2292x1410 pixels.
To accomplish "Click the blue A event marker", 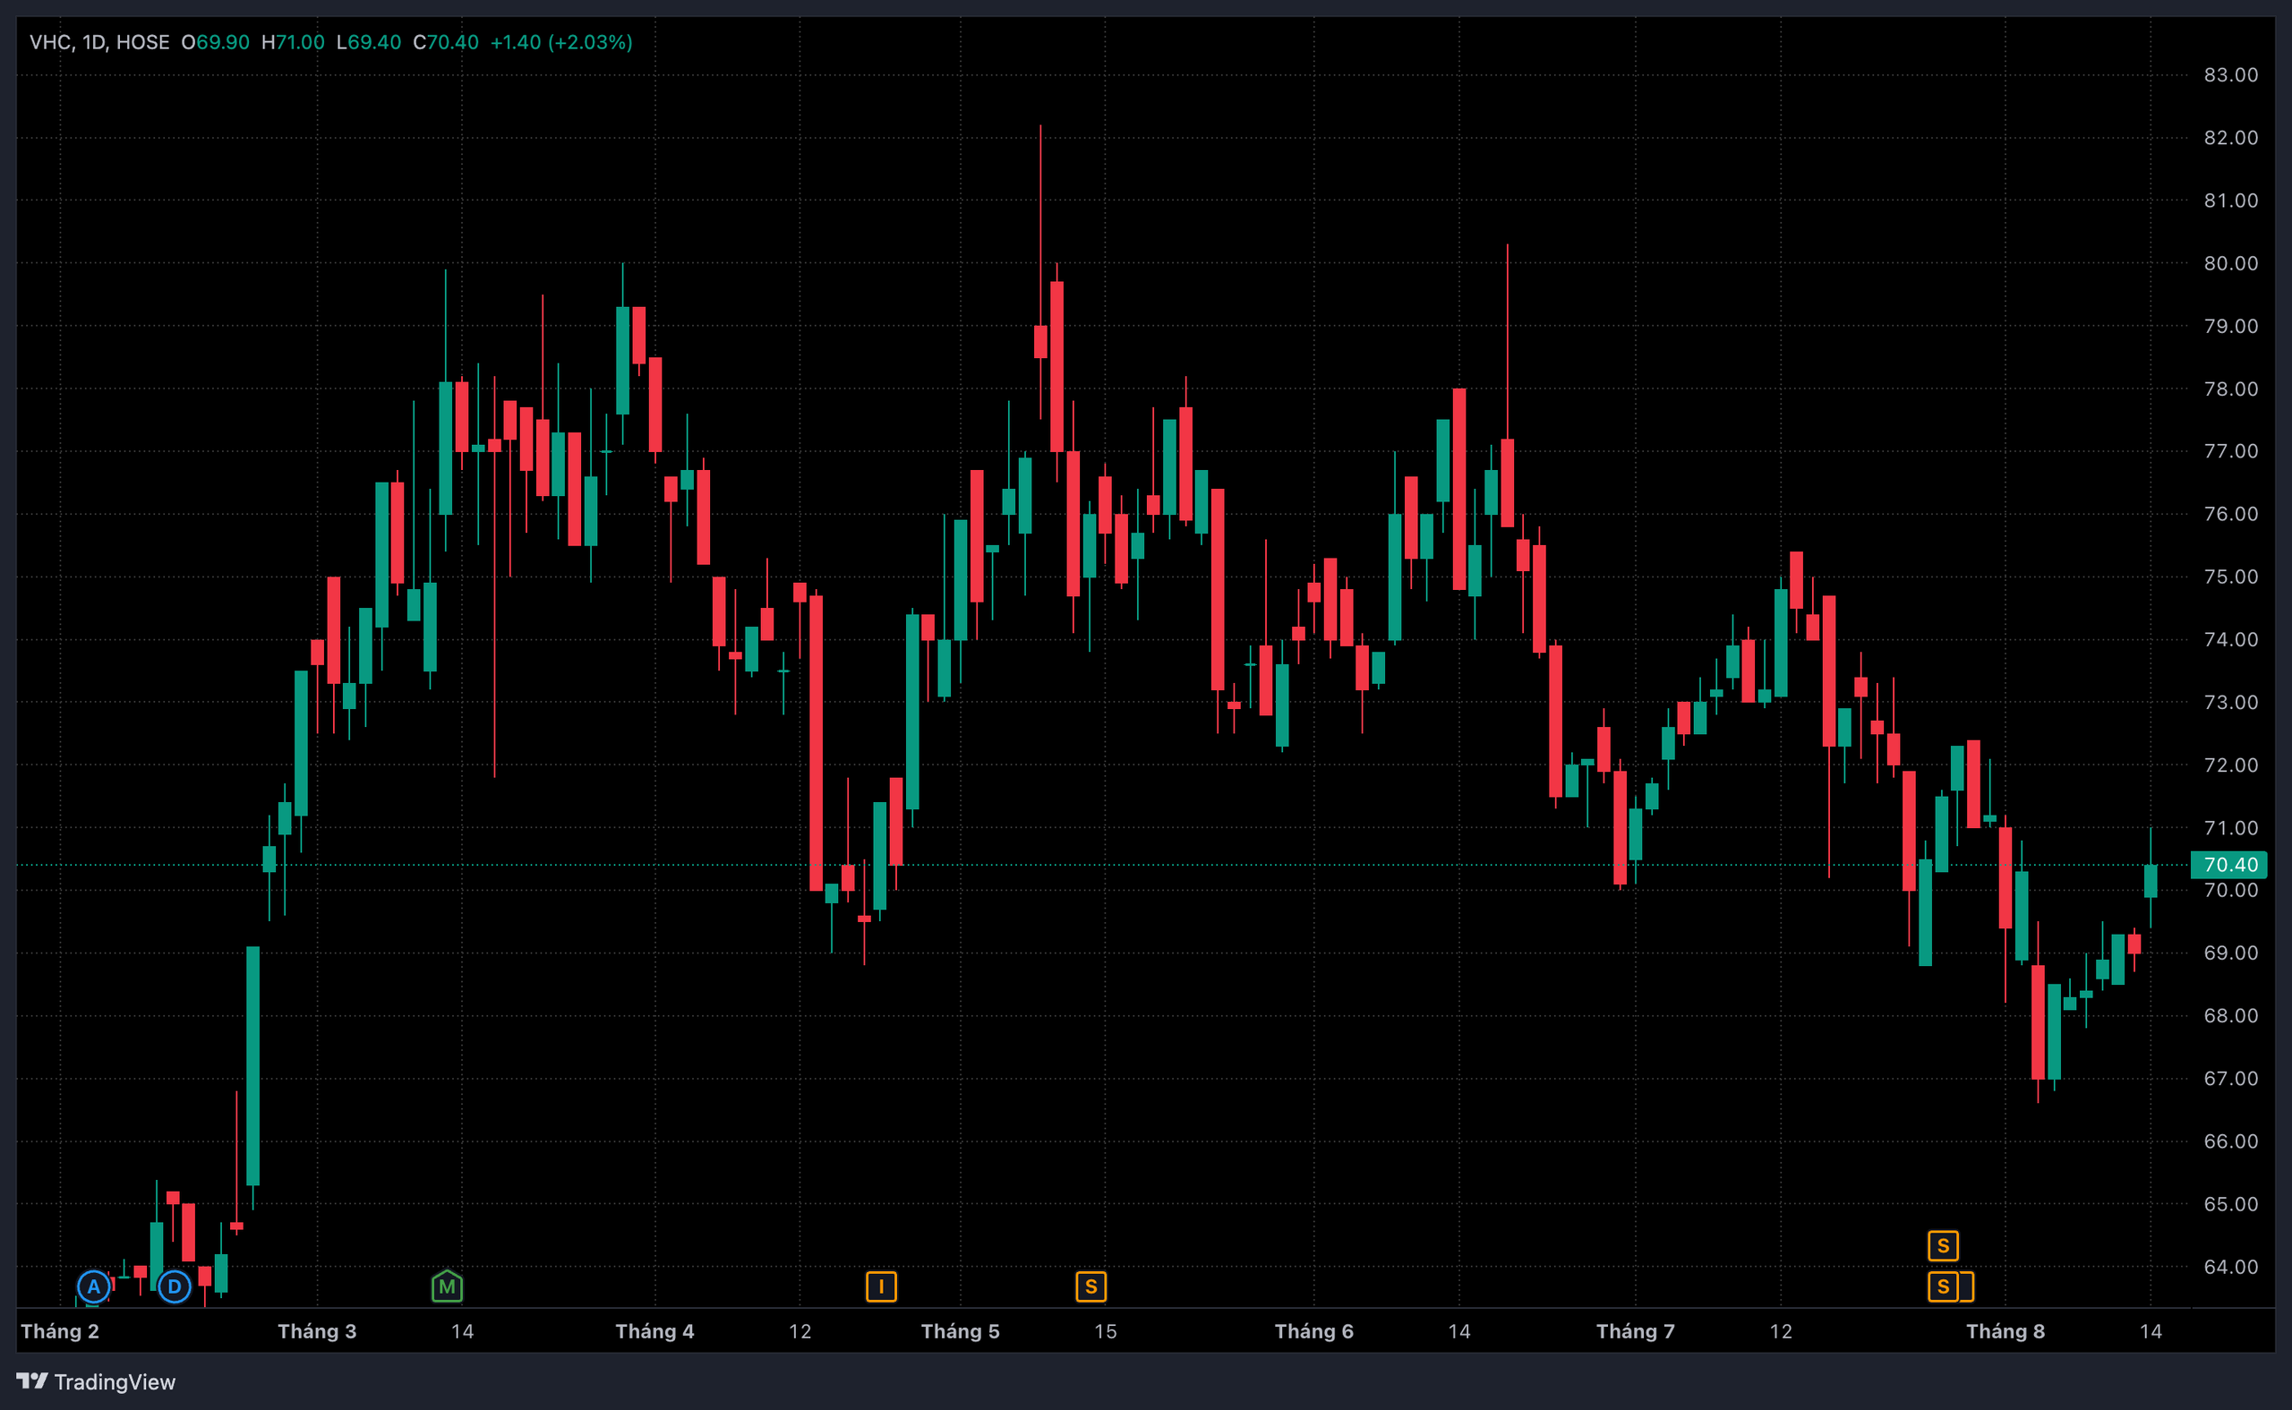I will point(93,1287).
